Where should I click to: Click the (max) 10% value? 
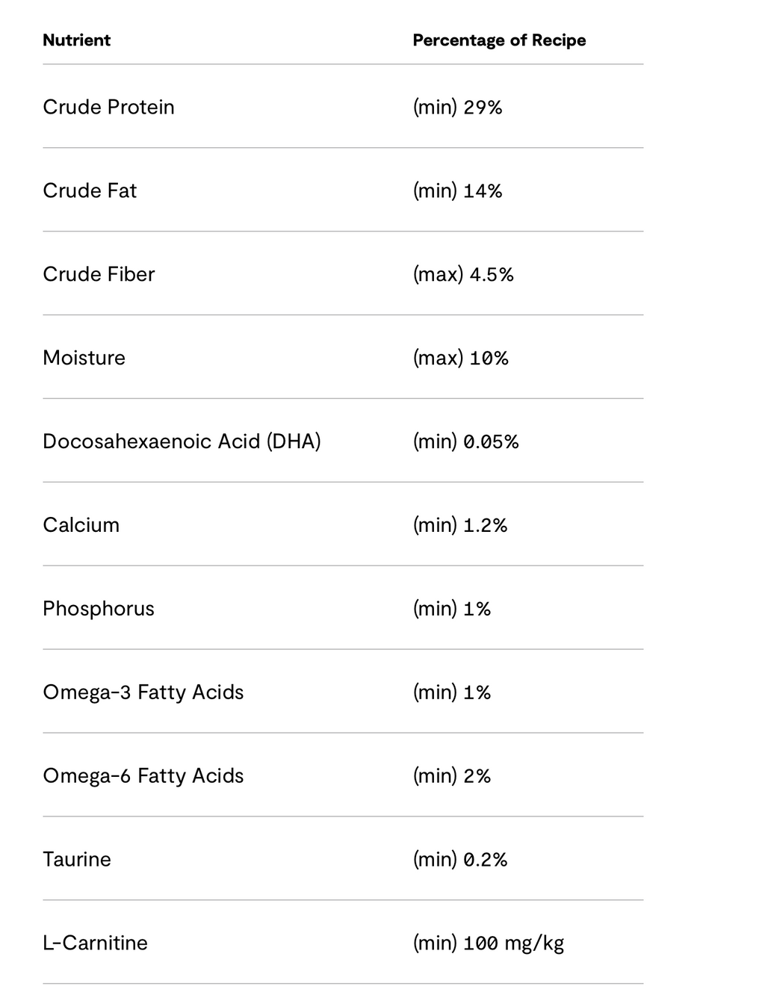460,358
